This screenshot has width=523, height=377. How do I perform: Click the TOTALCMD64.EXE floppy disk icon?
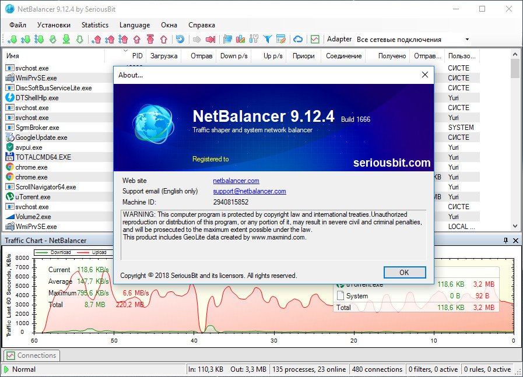coord(10,157)
